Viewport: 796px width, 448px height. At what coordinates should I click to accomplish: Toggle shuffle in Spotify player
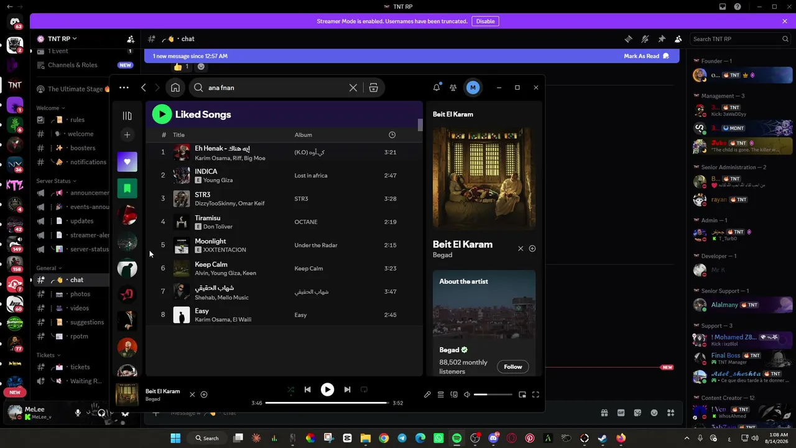click(x=290, y=390)
